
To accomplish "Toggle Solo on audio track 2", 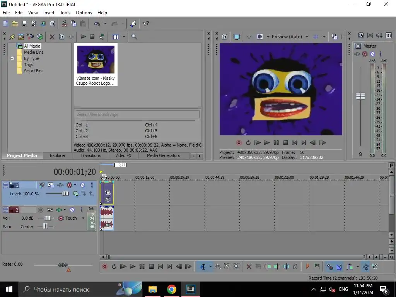I will click(81, 210).
